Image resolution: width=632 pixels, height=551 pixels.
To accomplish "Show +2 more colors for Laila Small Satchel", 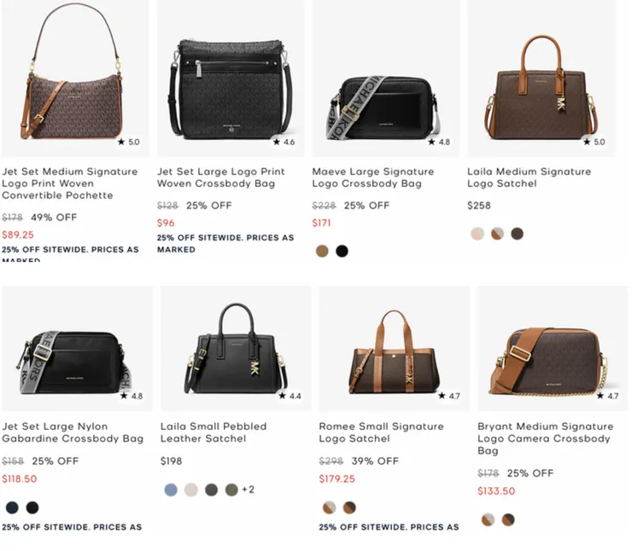I will coord(249,490).
